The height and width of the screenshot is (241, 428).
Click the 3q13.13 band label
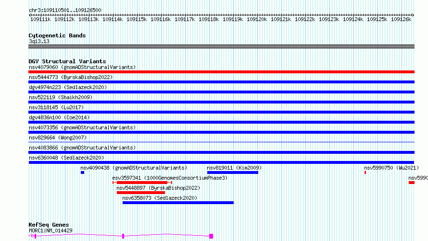point(39,41)
